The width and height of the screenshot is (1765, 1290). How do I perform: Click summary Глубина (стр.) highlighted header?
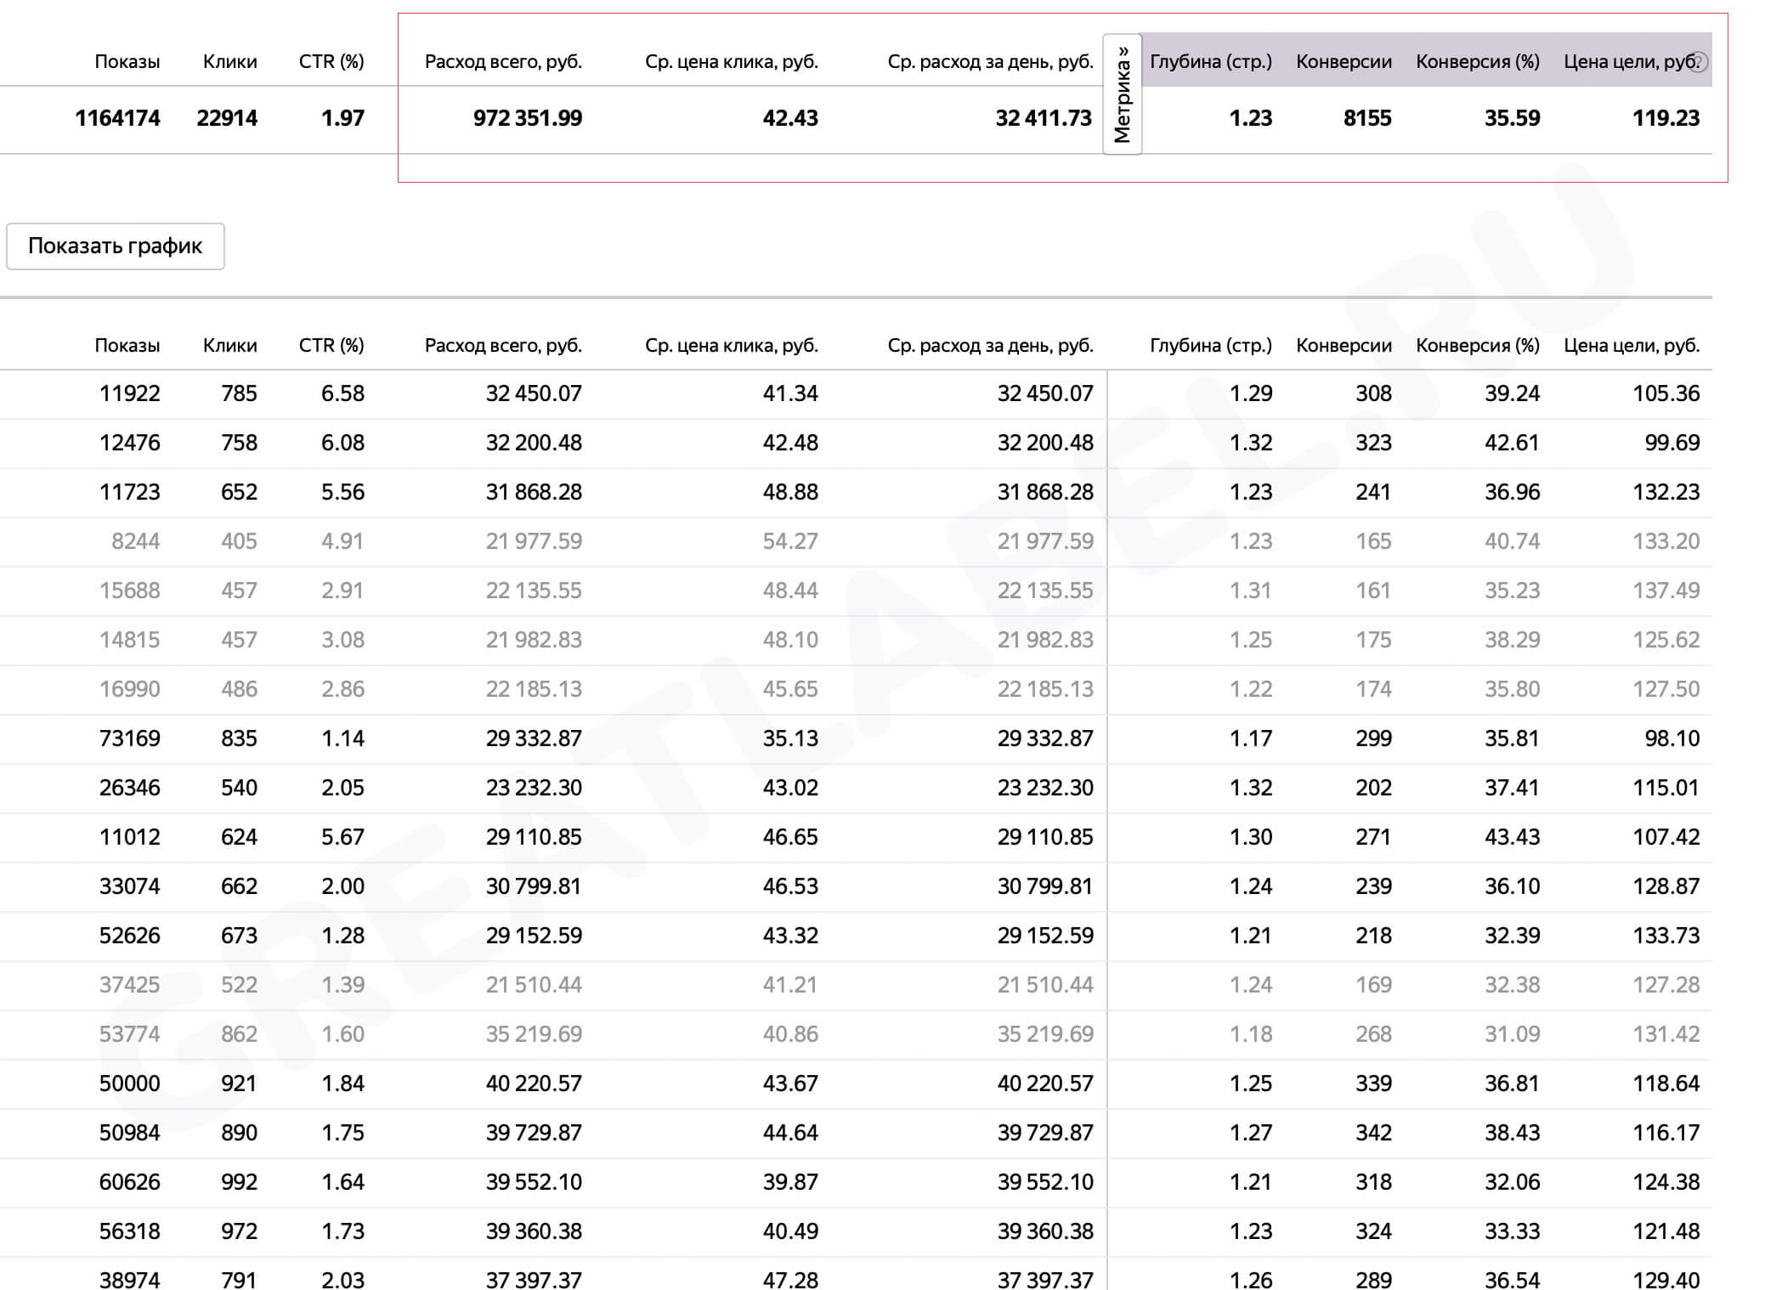coord(1211,61)
